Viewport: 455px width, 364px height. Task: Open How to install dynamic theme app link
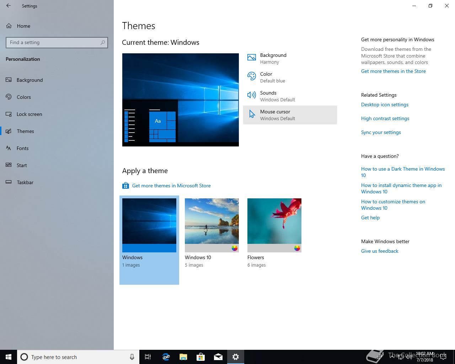click(x=401, y=188)
